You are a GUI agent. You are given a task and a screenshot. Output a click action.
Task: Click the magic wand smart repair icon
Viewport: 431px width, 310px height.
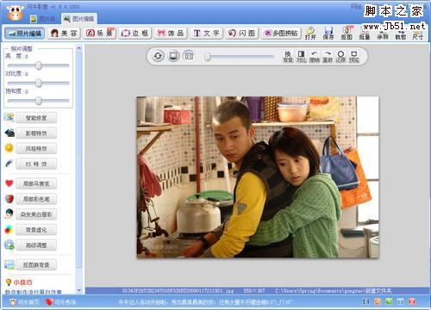tap(9, 117)
